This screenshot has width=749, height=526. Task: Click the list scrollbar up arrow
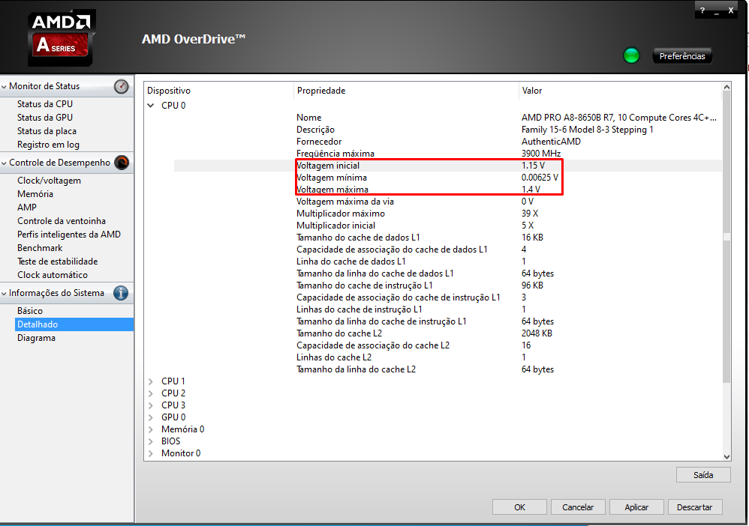click(726, 87)
